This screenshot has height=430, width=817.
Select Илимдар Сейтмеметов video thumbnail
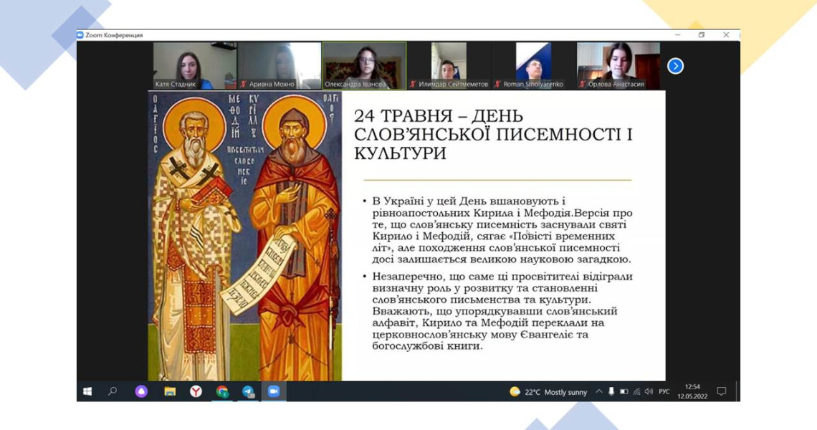(449, 66)
